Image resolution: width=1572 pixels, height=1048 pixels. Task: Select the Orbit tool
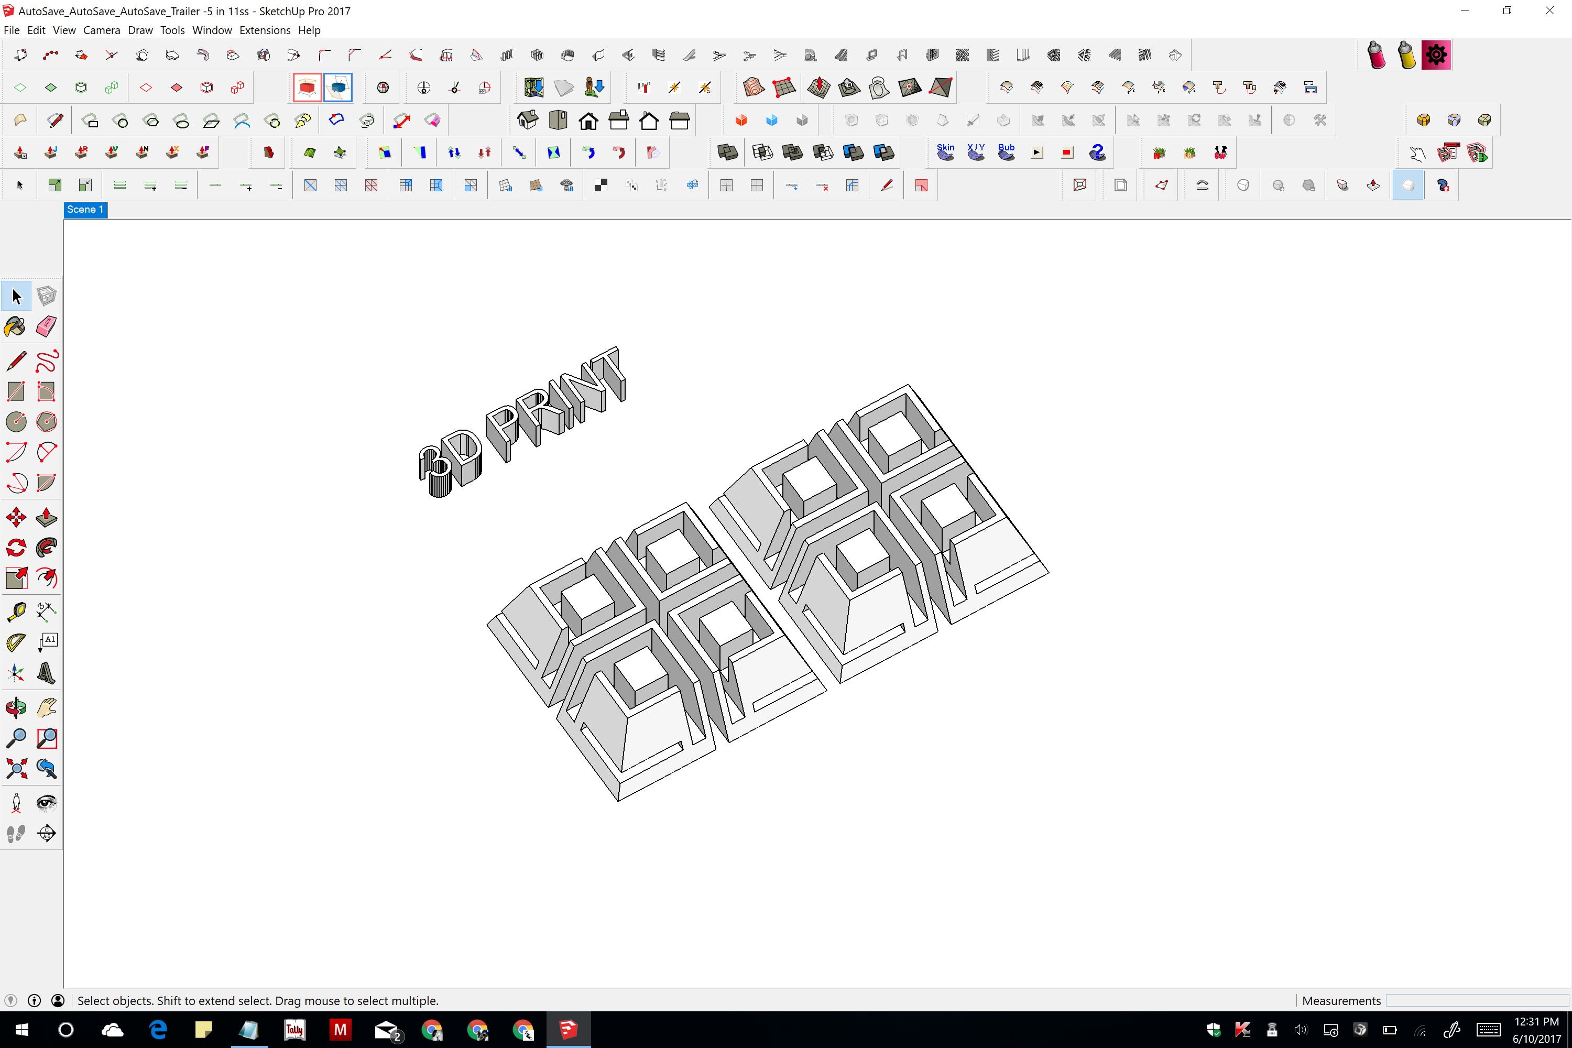(17, 707)
